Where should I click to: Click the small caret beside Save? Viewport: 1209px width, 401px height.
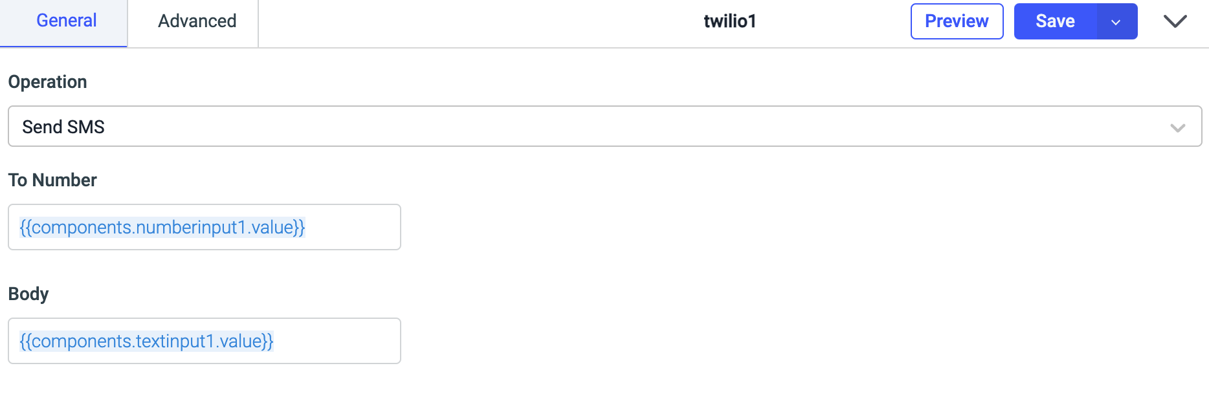[1116, 22]
